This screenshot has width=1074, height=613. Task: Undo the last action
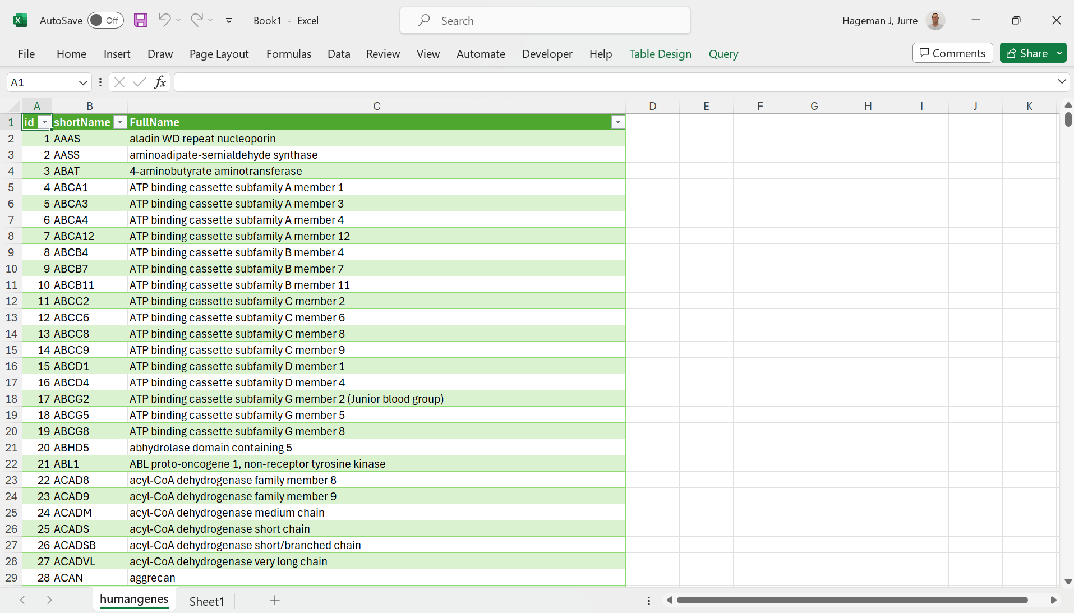163,20
